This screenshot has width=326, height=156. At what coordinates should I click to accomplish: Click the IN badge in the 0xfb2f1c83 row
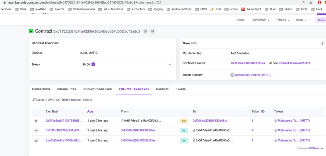point(184,131)
